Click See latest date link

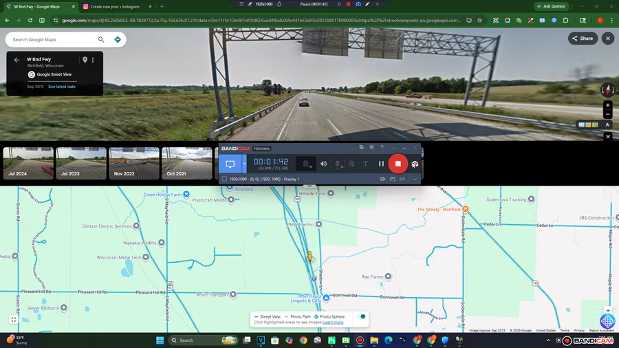(62, 87)
